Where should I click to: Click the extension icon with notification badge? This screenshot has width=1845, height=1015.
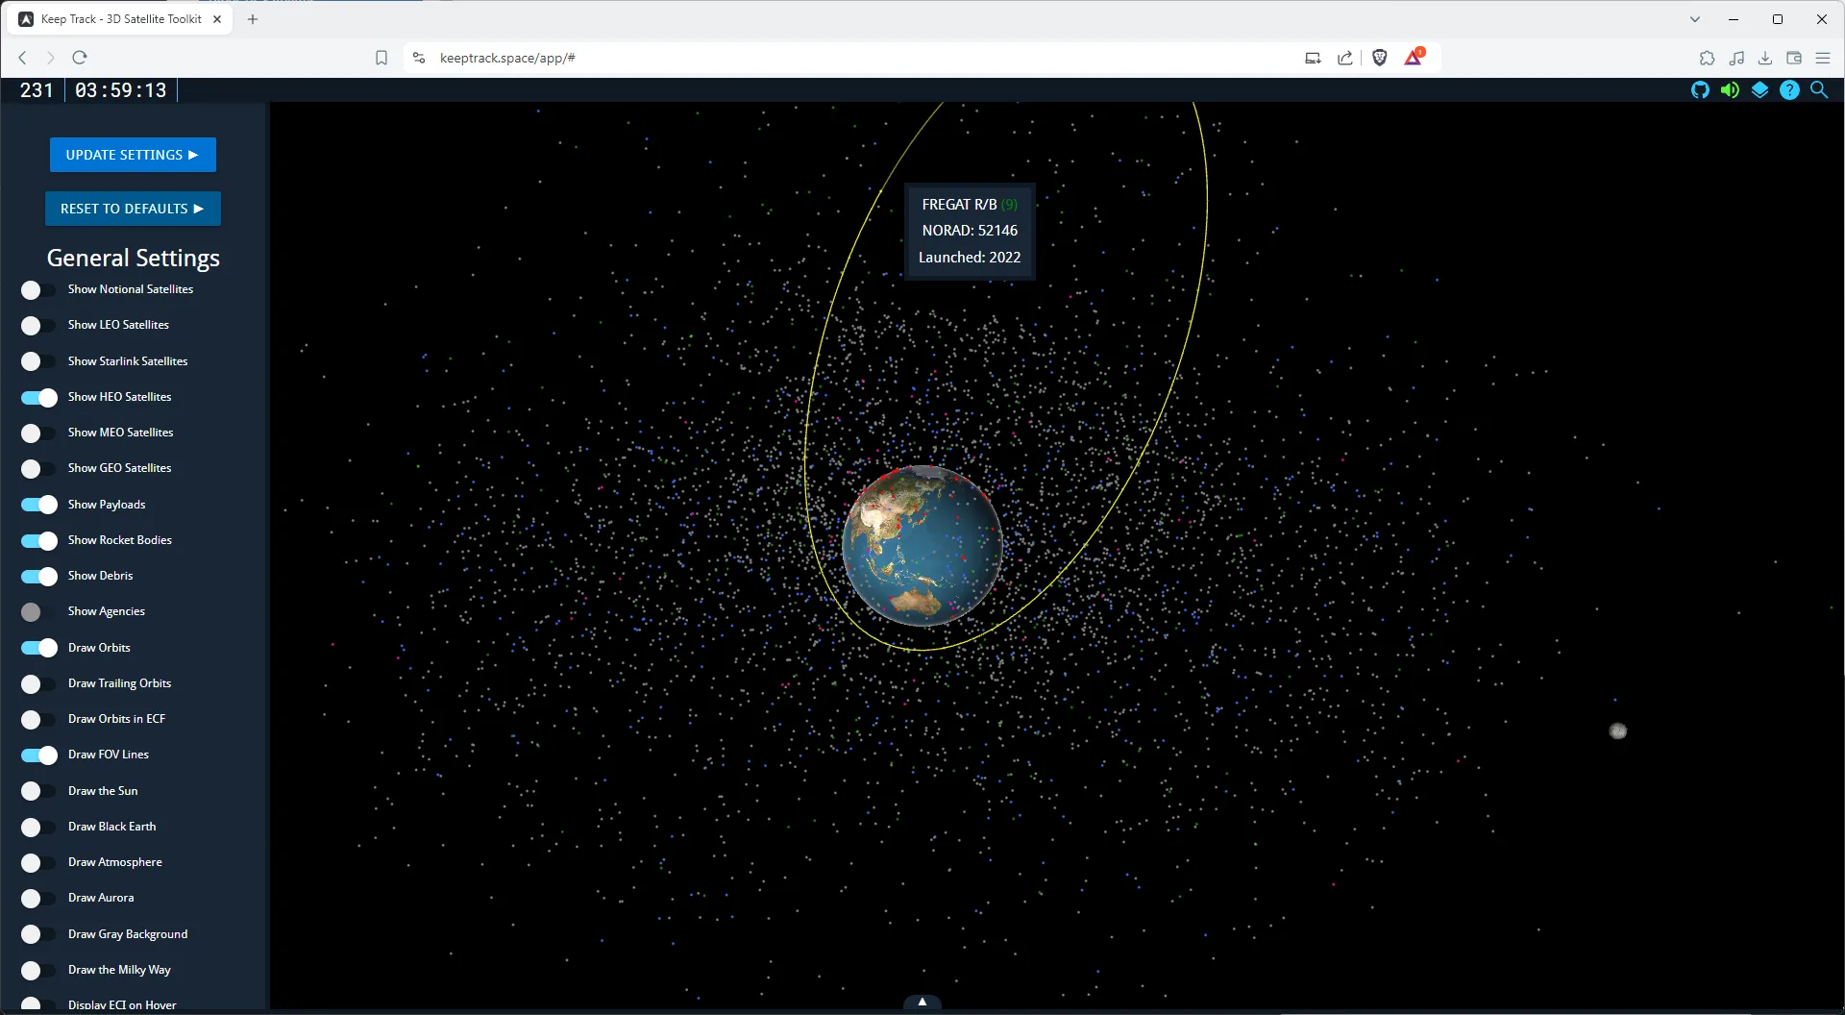point(1413,58)
